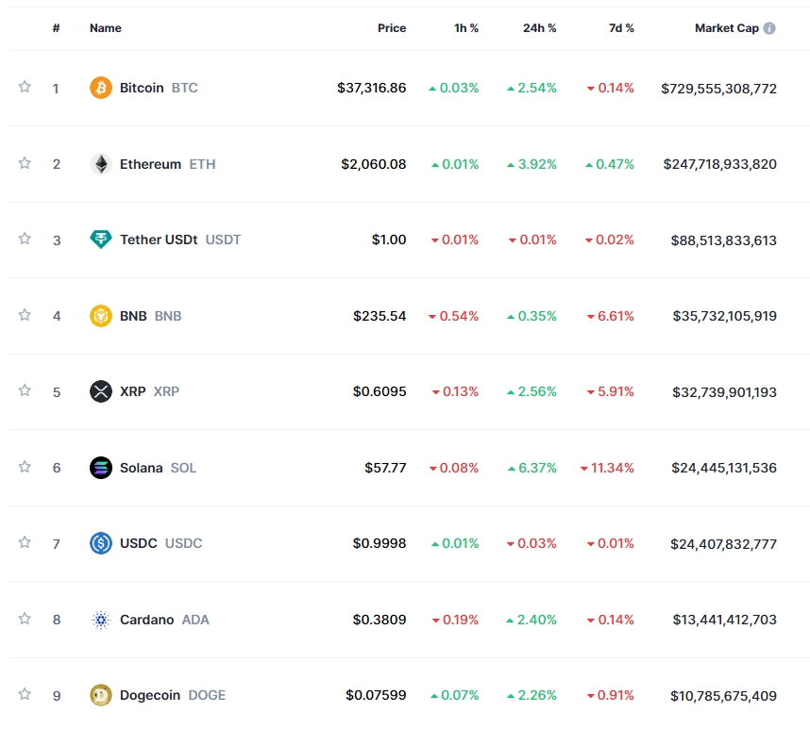
Task: Click the Bitcoin coin logo icon
Action: [101, 88]
